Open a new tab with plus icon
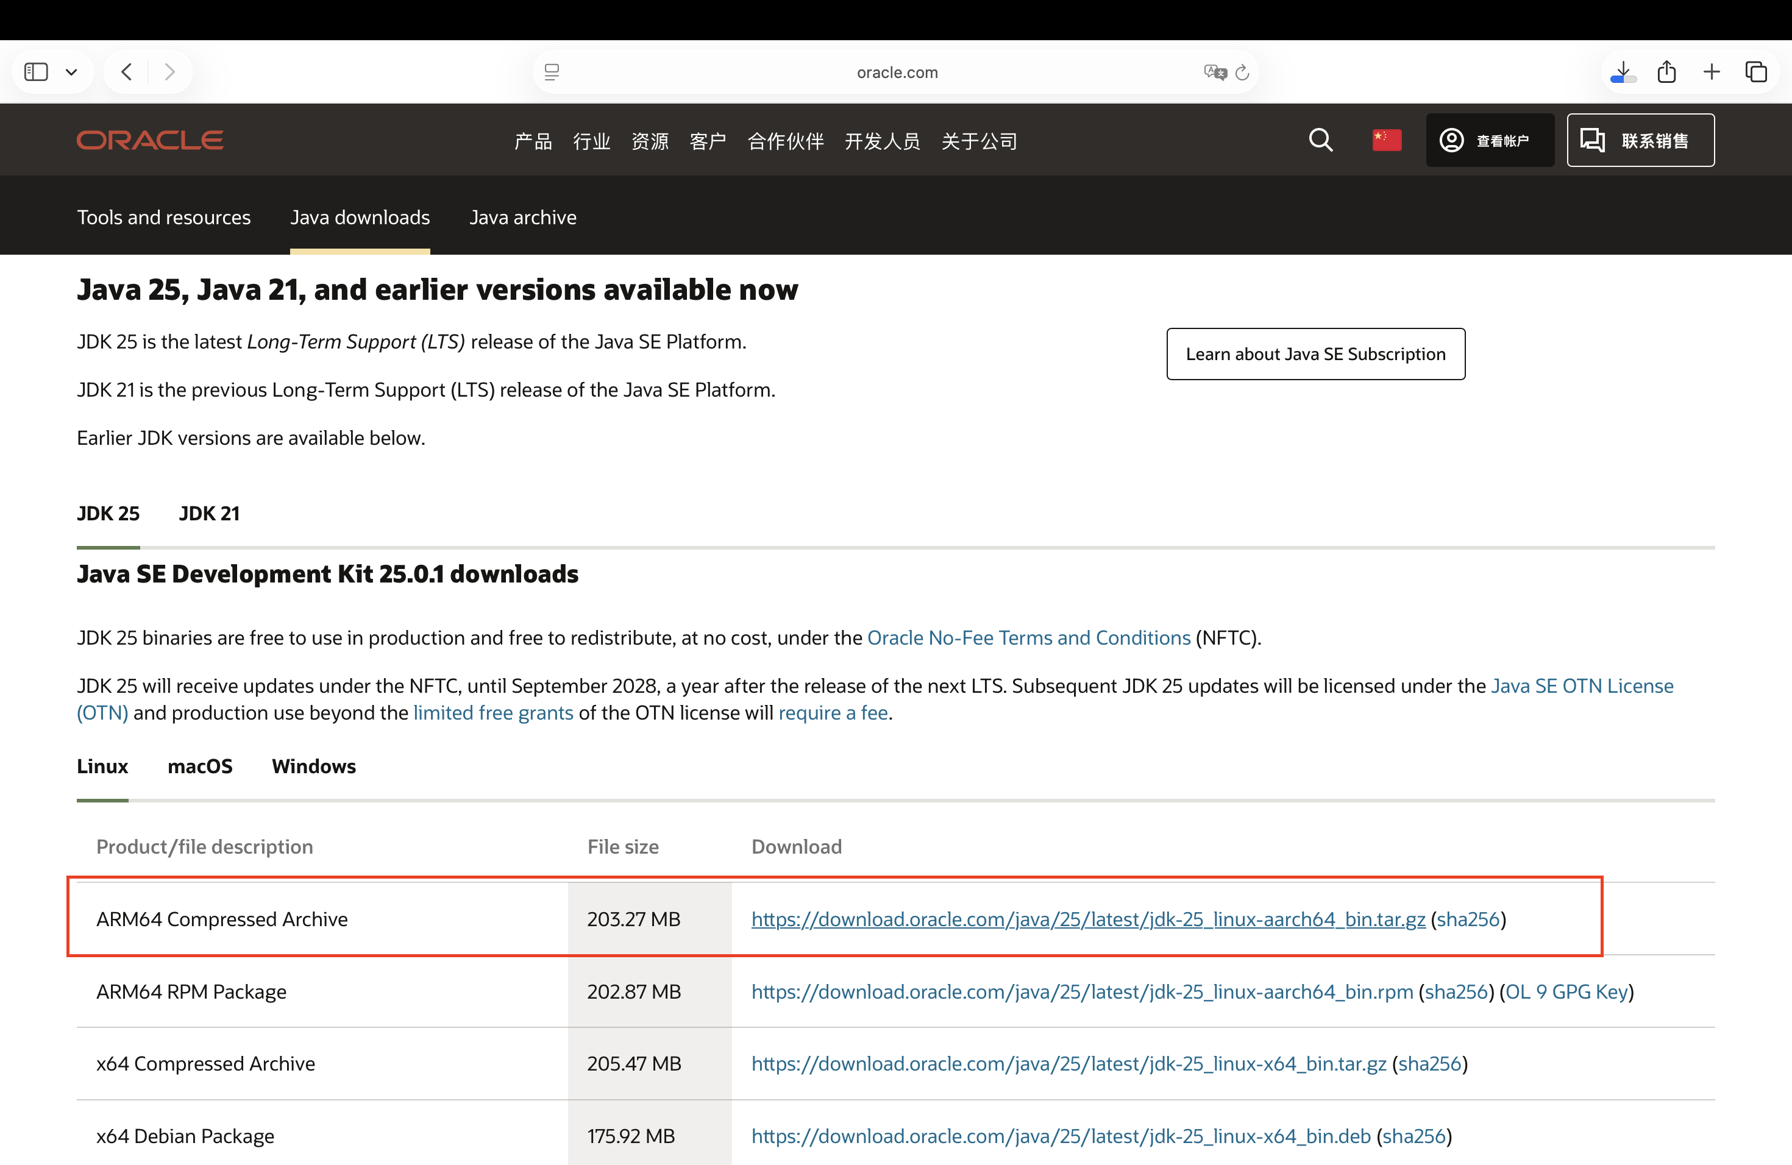Screen dimensions: 1792x1165 click(1711, 73)
